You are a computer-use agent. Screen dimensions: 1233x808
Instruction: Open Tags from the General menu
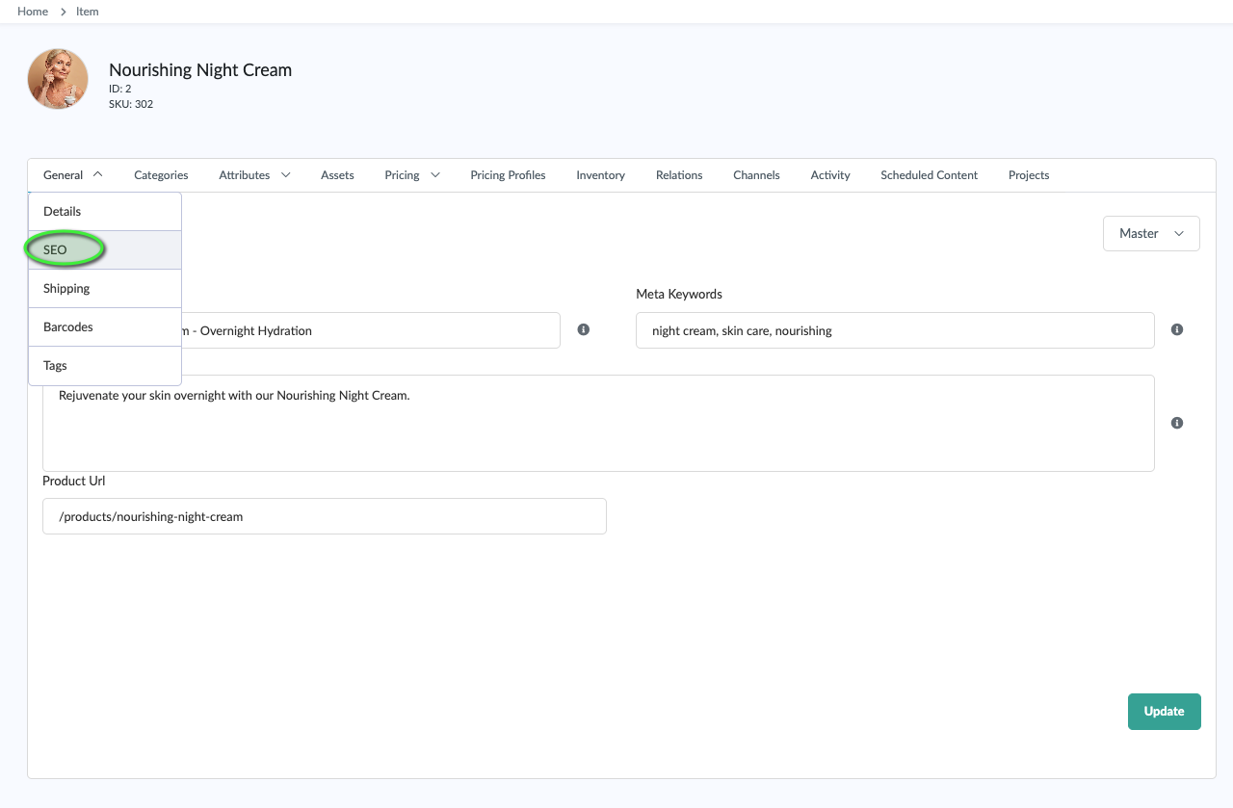pyautogui.click(x=55, y=366)
